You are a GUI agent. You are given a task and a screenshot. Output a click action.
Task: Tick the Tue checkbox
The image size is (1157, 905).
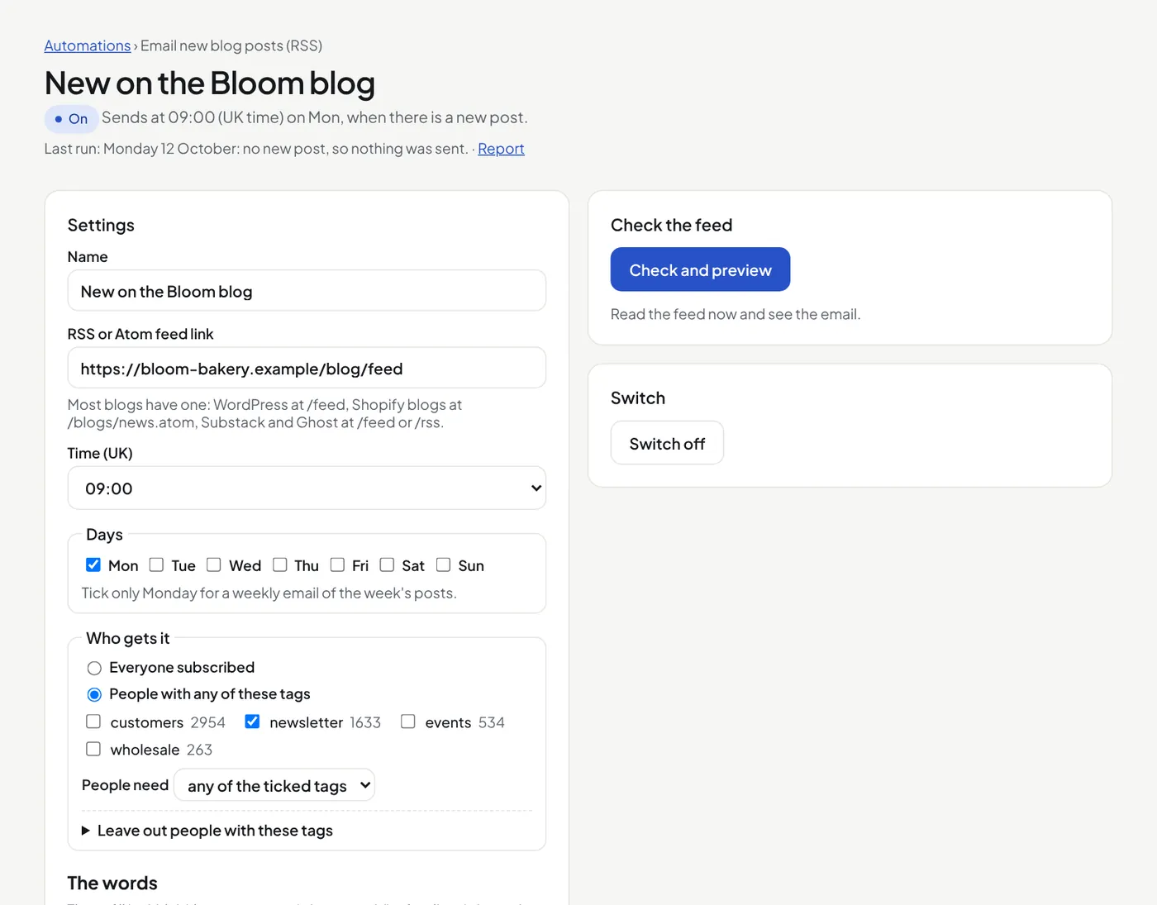click(x=156, y=564)
